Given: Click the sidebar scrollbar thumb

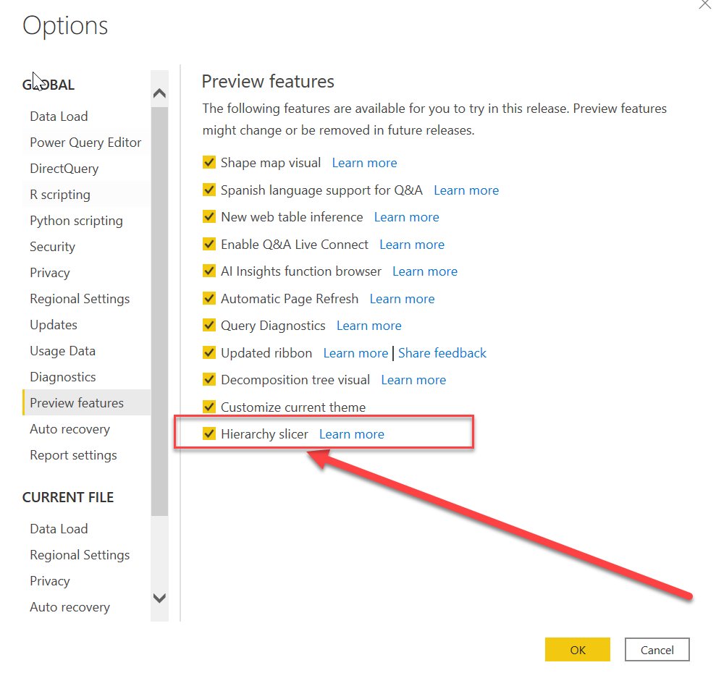Looking at the screenshot, I should click(159, 310).
